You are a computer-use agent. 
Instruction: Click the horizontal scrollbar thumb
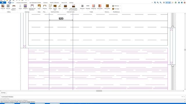coord(99,91)
